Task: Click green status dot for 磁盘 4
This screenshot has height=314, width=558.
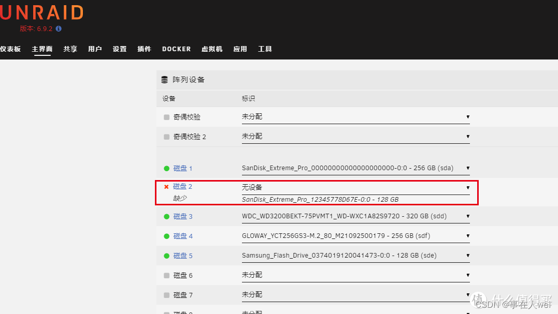Action: point(166,236)
